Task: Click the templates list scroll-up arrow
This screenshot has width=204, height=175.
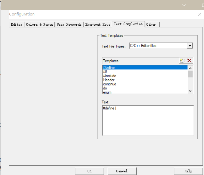Action: 190,68
